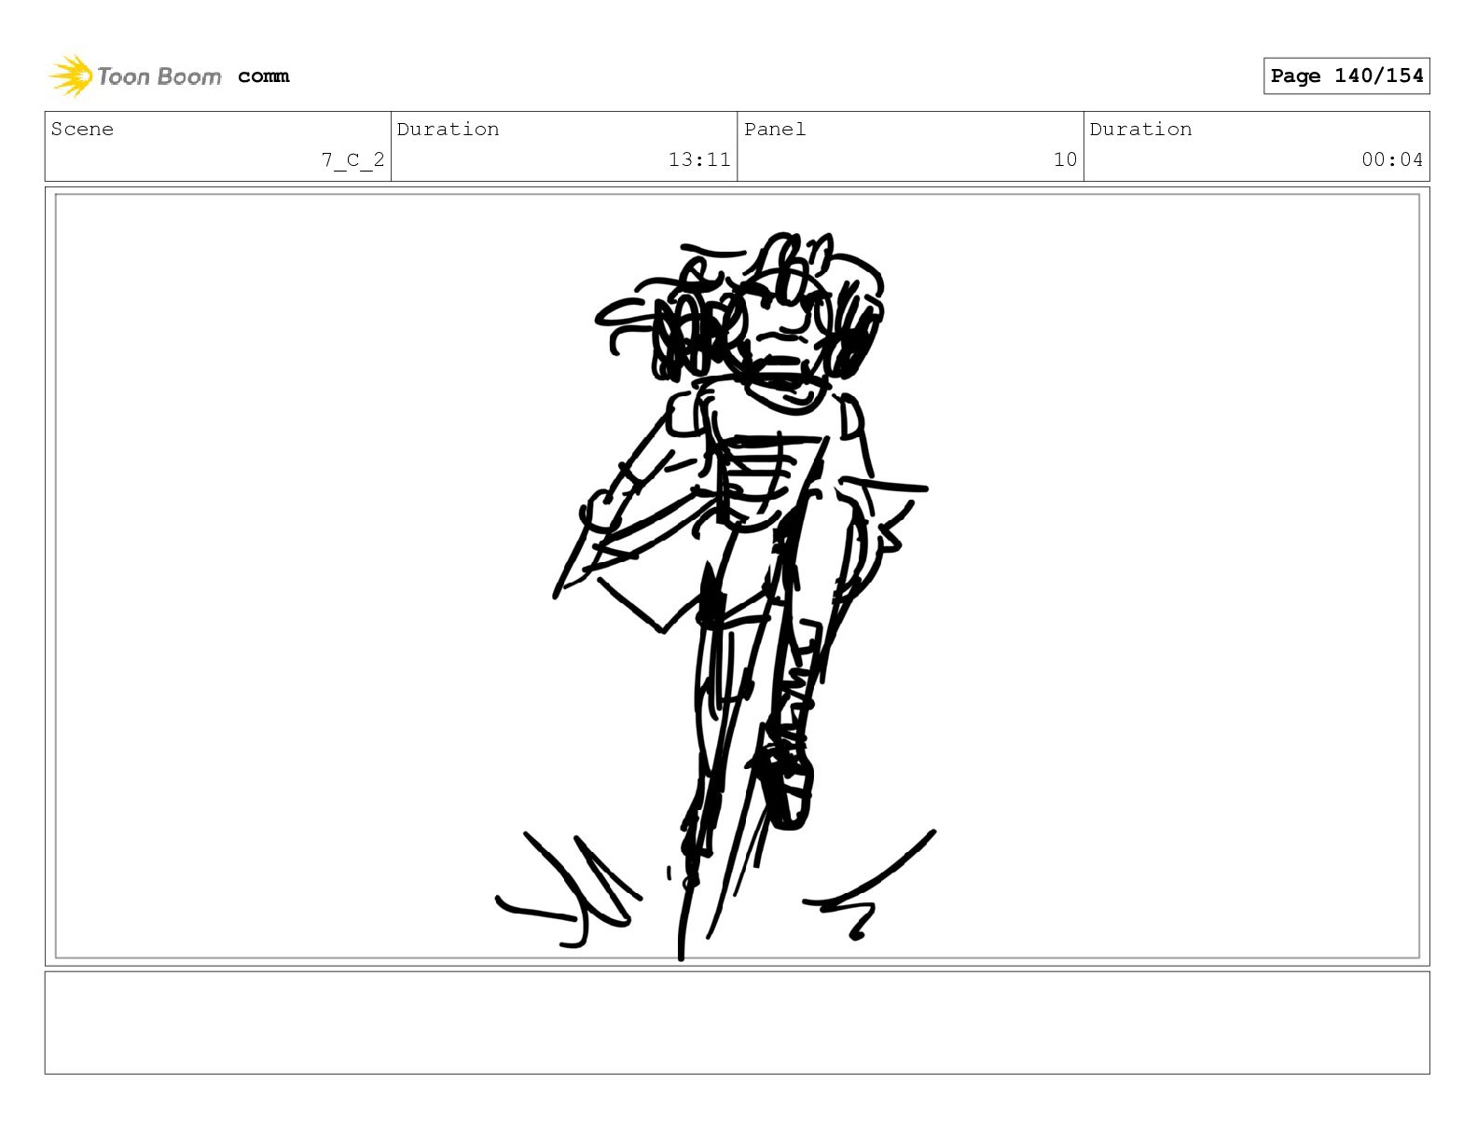Select scene value 7_C_2
This screenshot has height=1141, width=1477.
(352, 159)
